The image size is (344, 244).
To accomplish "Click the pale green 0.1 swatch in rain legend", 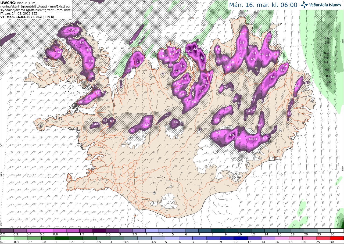I will coord(7,238).
